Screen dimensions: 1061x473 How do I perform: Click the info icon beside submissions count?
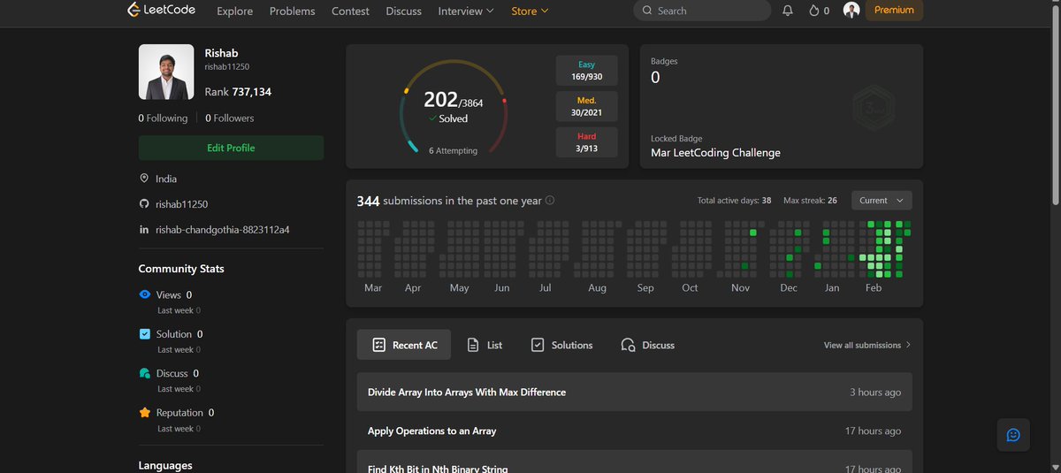click(x=550, y=201)
